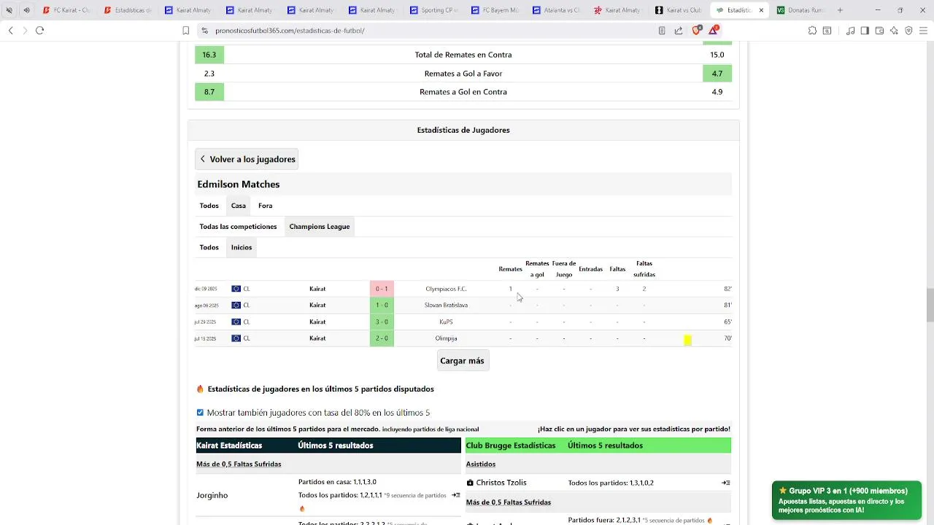This screenshot has width=934, height=525.
Task: Open the Grupo VIP 3 en 1 banner
Action: [846, 500]
